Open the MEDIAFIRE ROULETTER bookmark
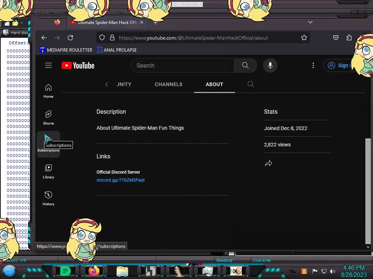Screen dimensions: 373x279 (66, 50)
